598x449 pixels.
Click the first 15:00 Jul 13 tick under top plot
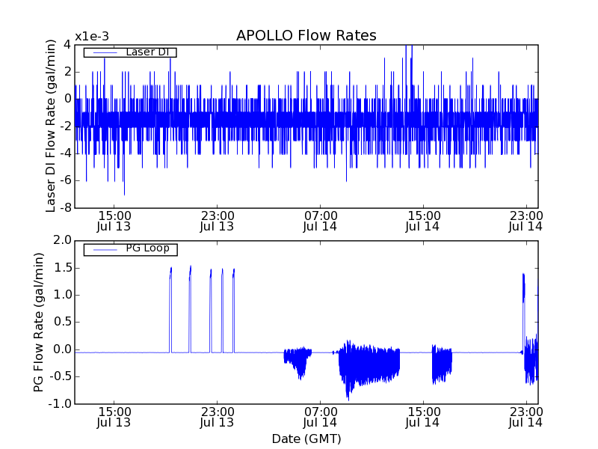(114, 220)
